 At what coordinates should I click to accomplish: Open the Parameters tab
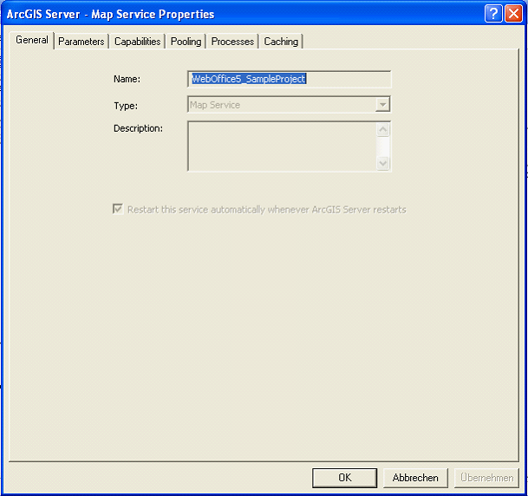coord(81,42)
